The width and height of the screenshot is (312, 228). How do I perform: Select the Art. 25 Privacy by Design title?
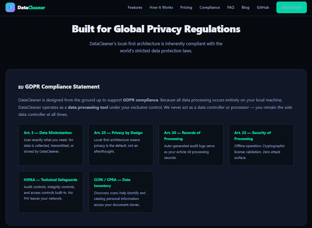click(118, 133)
